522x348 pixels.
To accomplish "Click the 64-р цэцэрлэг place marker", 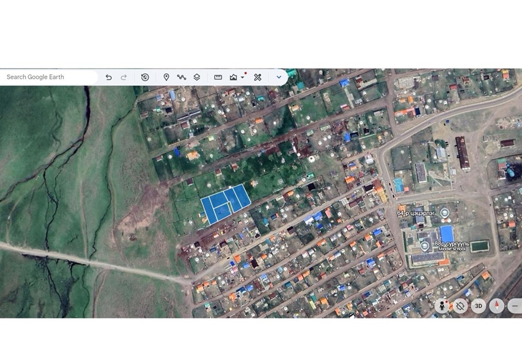I will [445, 213].
